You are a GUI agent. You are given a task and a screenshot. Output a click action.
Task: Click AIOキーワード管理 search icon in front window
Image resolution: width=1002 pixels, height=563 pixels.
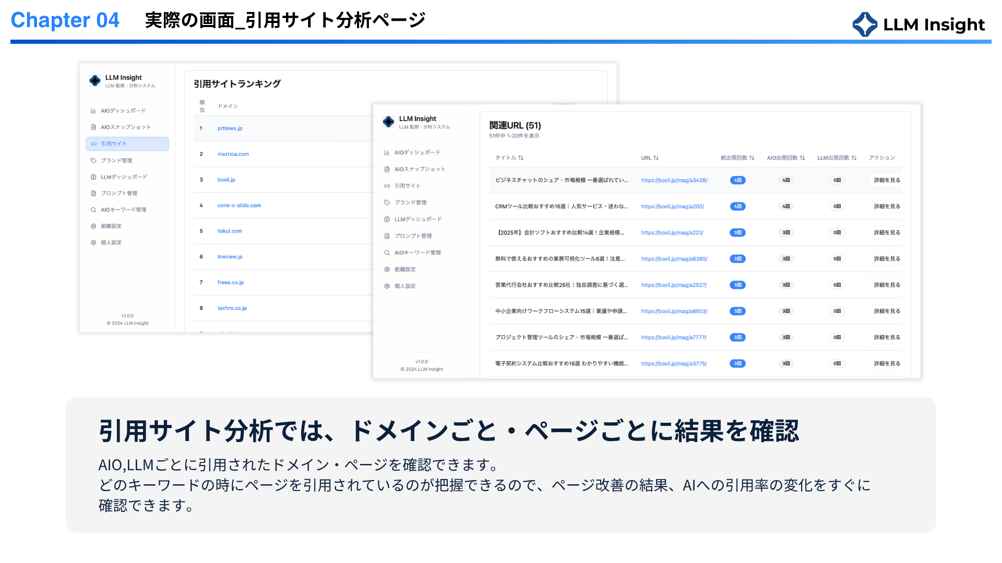click(387, 253)
